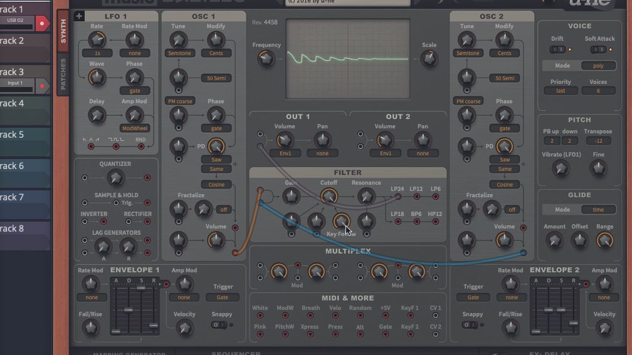Viewport: 632px width, 355px height.
Task: Click the Envelope 1 Velocity knob
Action: point(184,328)
